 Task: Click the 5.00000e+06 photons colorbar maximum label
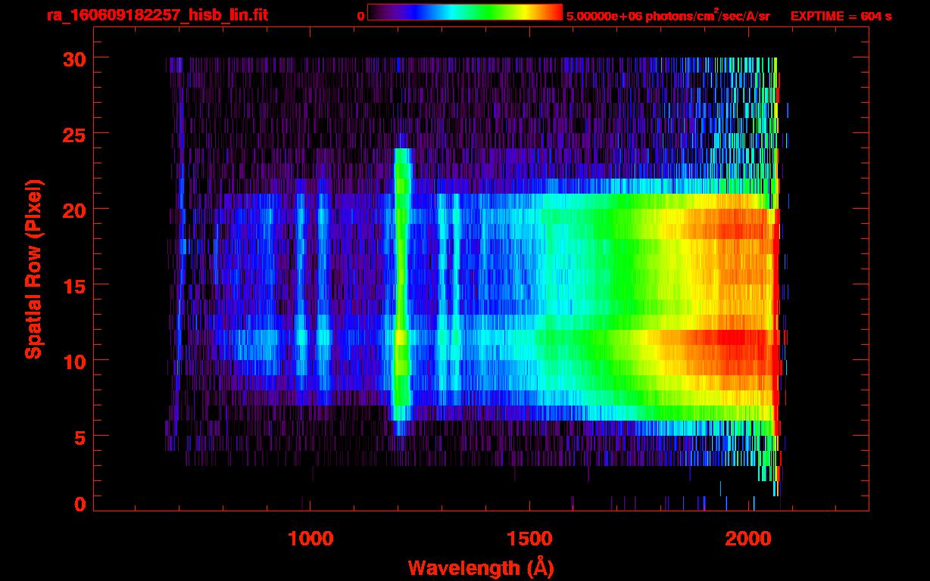tap(668, 16)
